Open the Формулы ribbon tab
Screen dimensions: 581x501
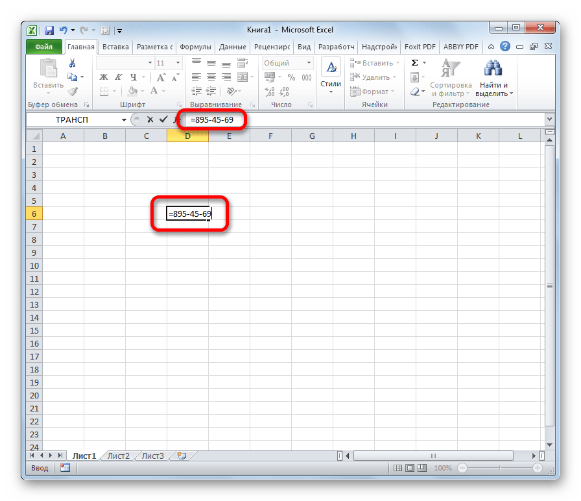[195, 47]
